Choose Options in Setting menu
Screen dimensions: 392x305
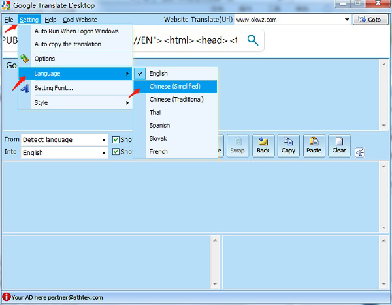point(76,59)
